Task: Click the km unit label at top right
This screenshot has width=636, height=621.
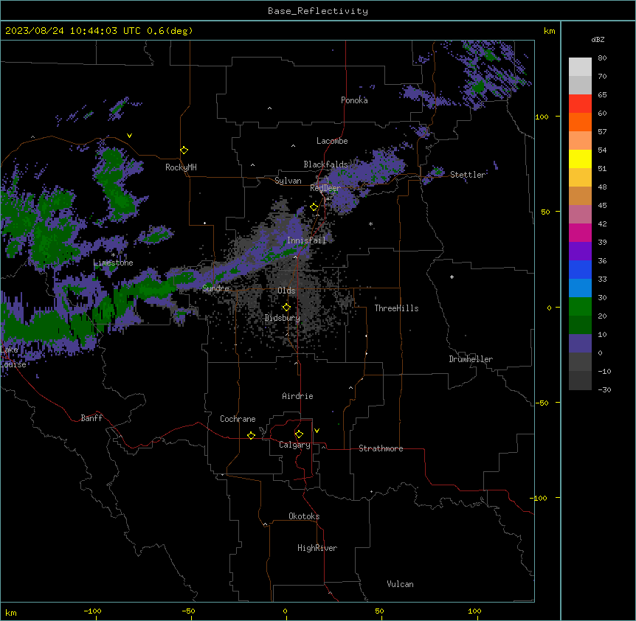Action: click(x=549, y=31)
